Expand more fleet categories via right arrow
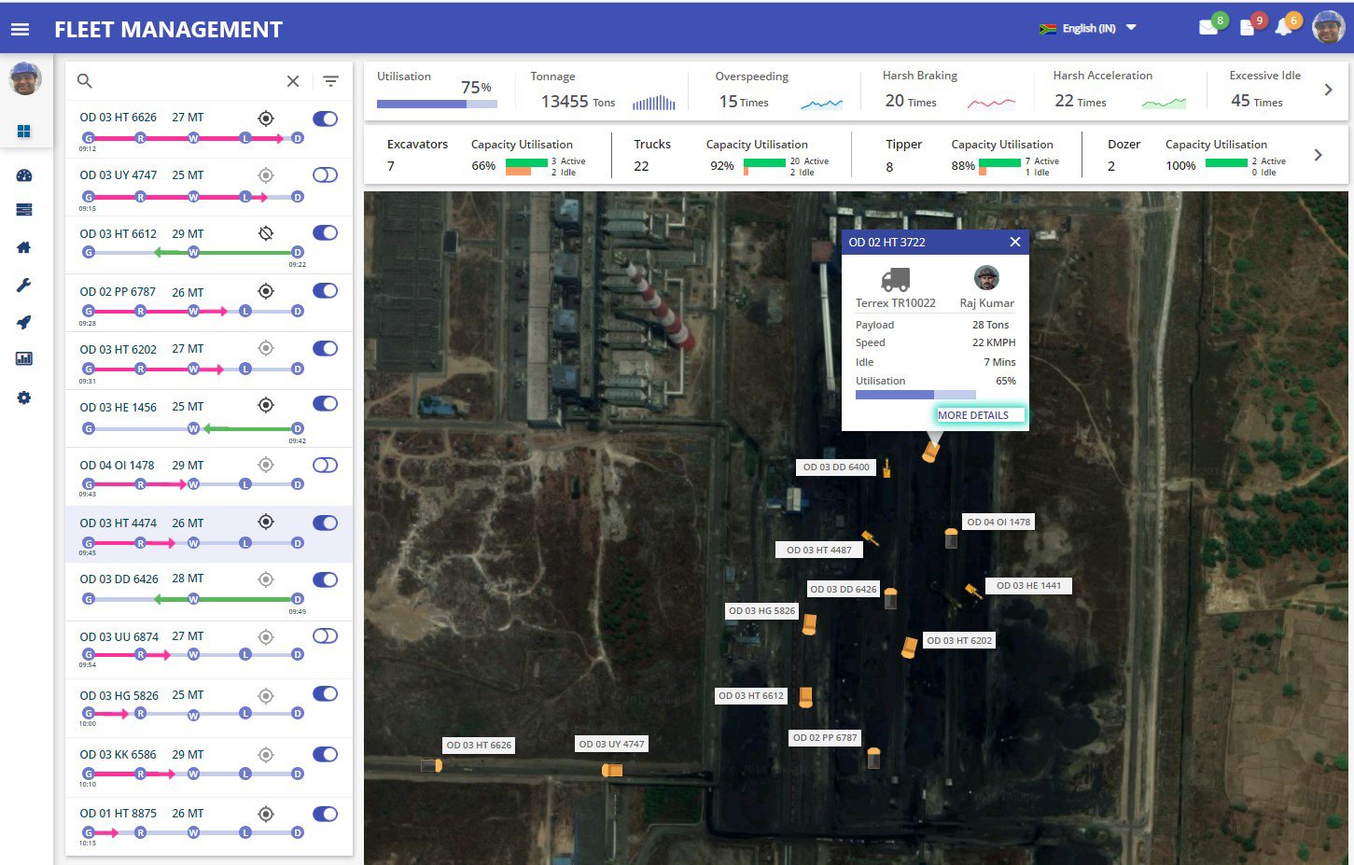 1319,155
